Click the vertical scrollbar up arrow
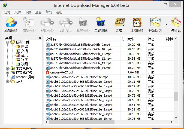 click(176, 38)
